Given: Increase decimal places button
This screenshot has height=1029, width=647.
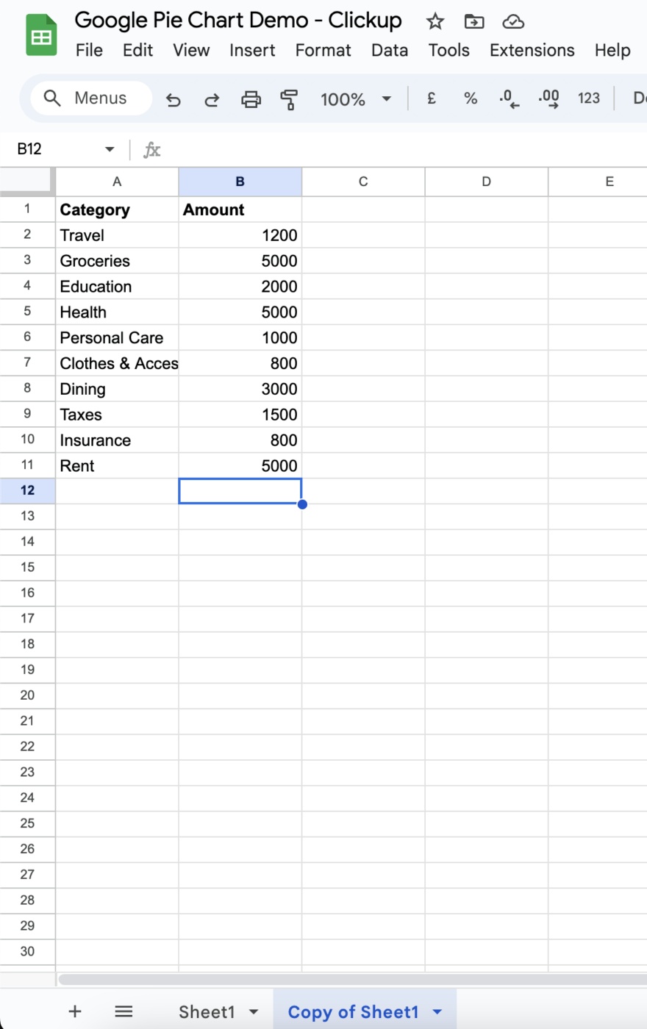Looking at the screenshot, I should 548,98.
